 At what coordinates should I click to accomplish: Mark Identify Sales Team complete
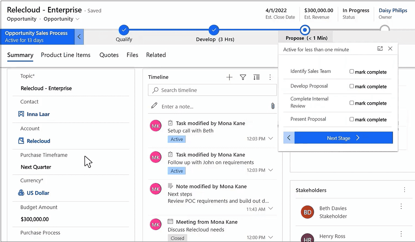(x=351, y=72)
